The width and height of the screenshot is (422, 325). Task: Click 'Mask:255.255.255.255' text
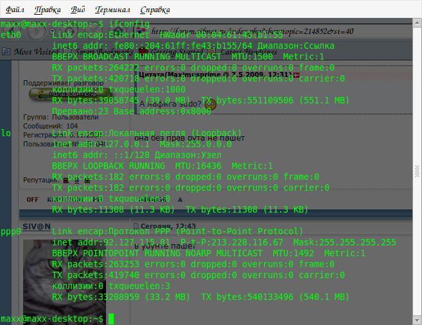pyautogui.click(x=345, y=242)
